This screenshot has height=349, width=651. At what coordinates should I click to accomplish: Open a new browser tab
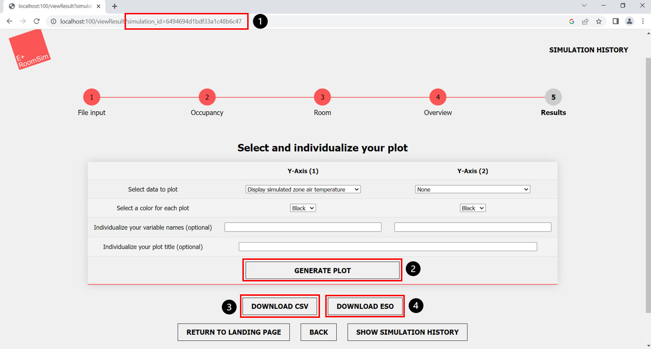click(114, 6)
